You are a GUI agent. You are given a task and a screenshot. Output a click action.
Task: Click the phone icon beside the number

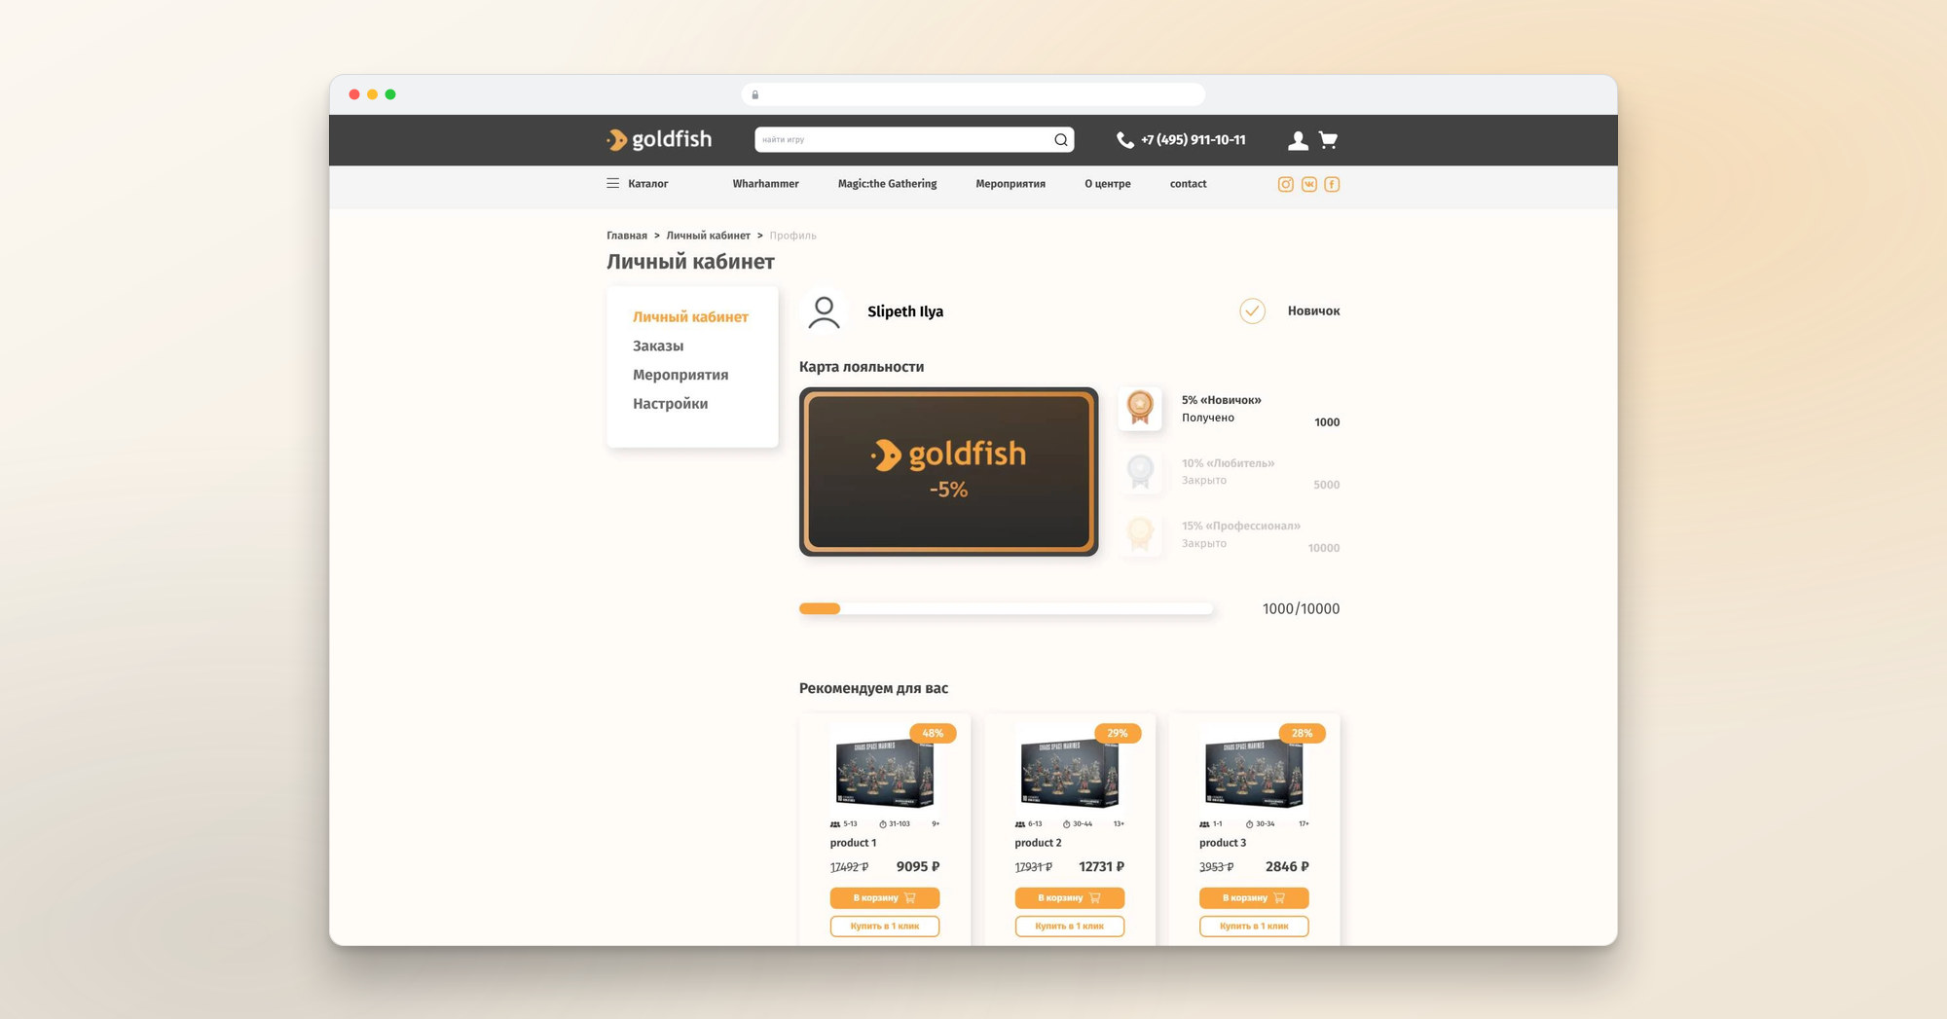(x=1124, y=140)
